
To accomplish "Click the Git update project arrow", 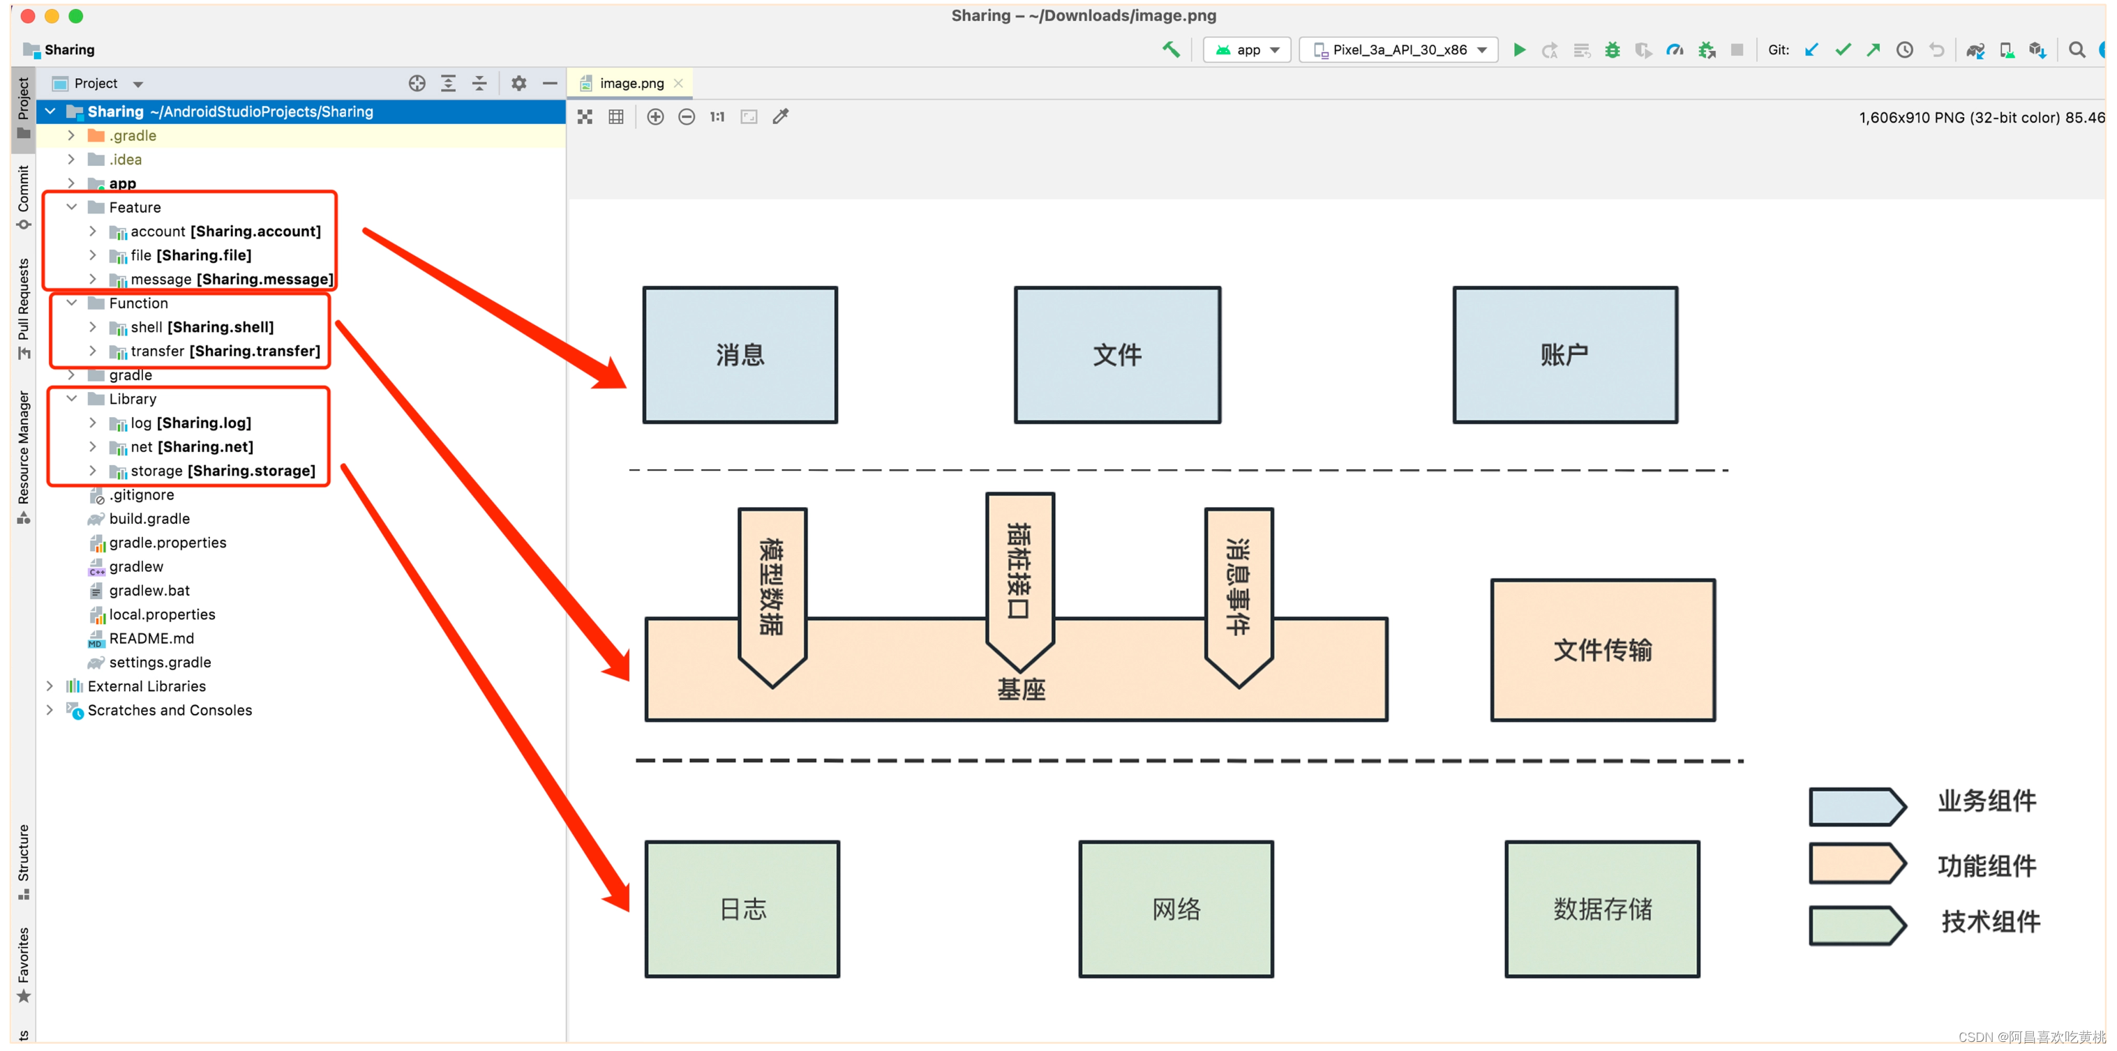I will 1811,50.
